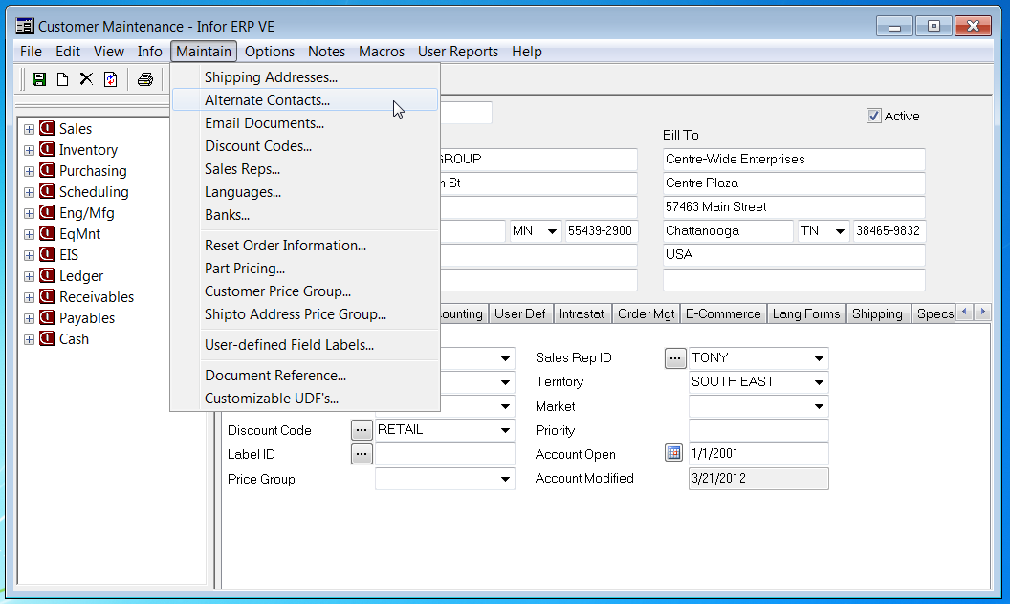1010x604 pixels.
Task: Click Label ID browse ellipsis button
Action: pos(362,454)
